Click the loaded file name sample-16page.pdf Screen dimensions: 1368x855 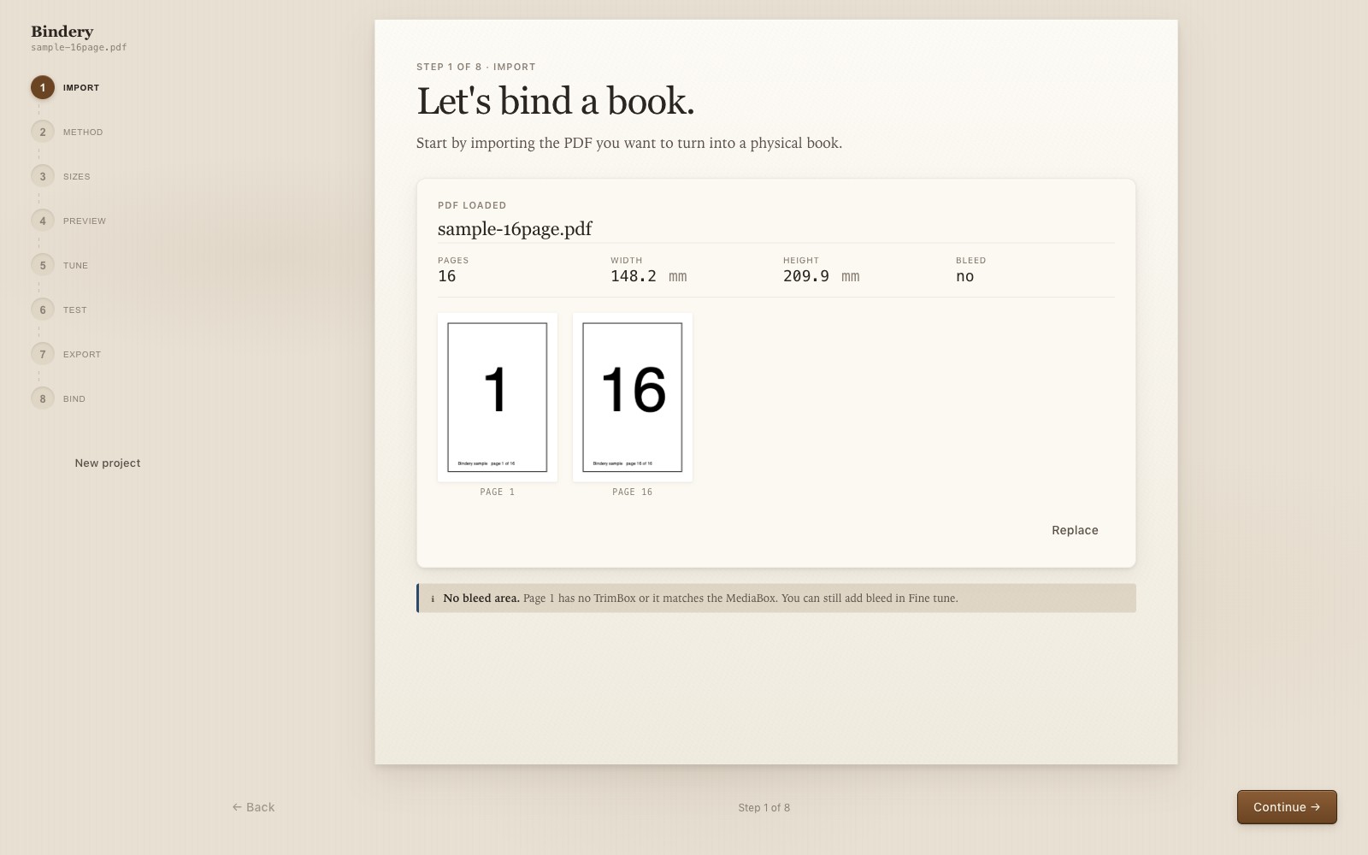click(x=515, y=228)
